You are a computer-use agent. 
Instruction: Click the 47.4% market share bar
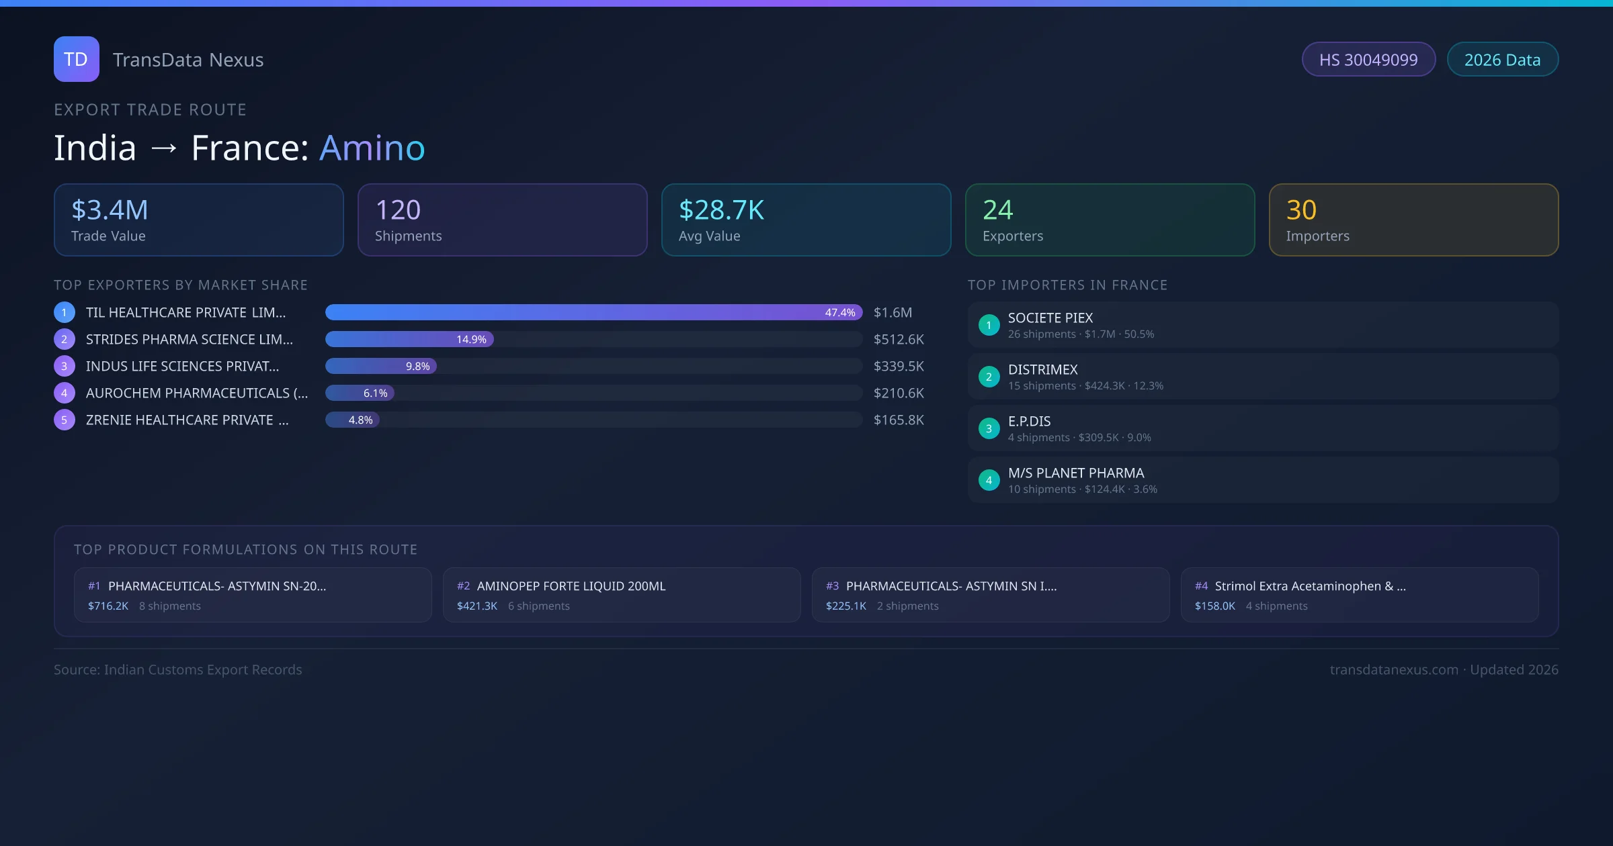click(593, 312)
